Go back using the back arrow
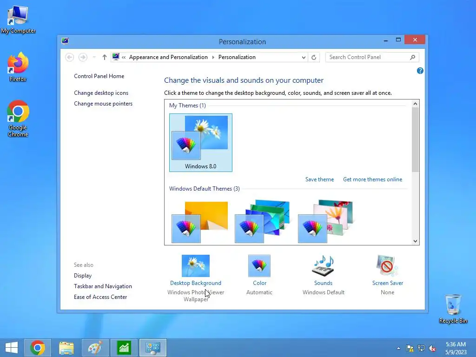 [70, 57]
